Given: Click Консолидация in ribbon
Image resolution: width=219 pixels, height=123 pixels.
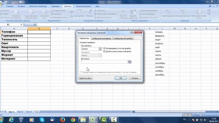Looking at the screenshot, I should [x=147, y=14].
